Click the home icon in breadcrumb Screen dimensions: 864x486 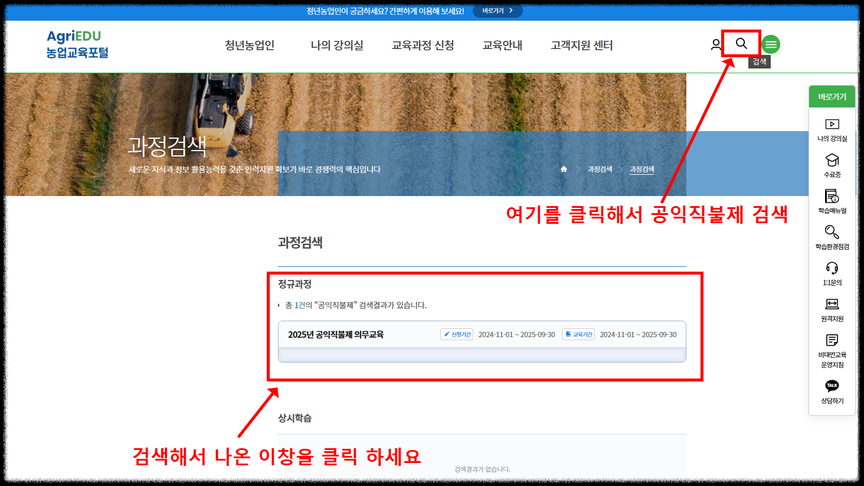point(563,169)
